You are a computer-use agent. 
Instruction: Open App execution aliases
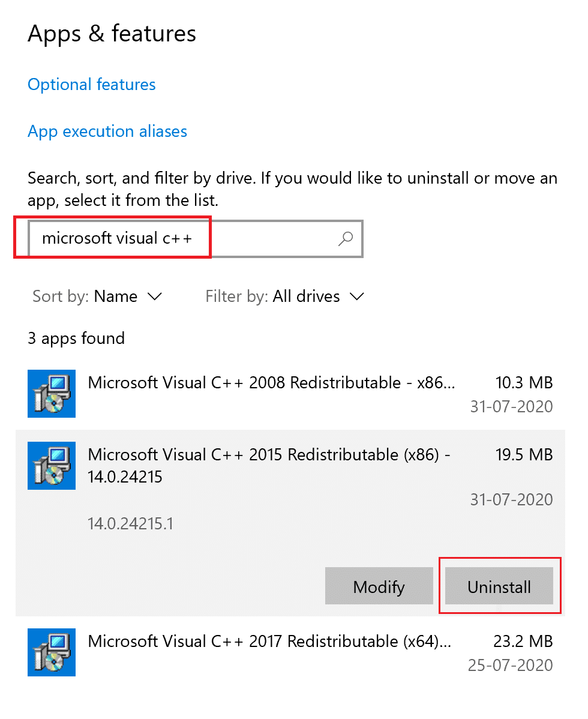(107, 131)
